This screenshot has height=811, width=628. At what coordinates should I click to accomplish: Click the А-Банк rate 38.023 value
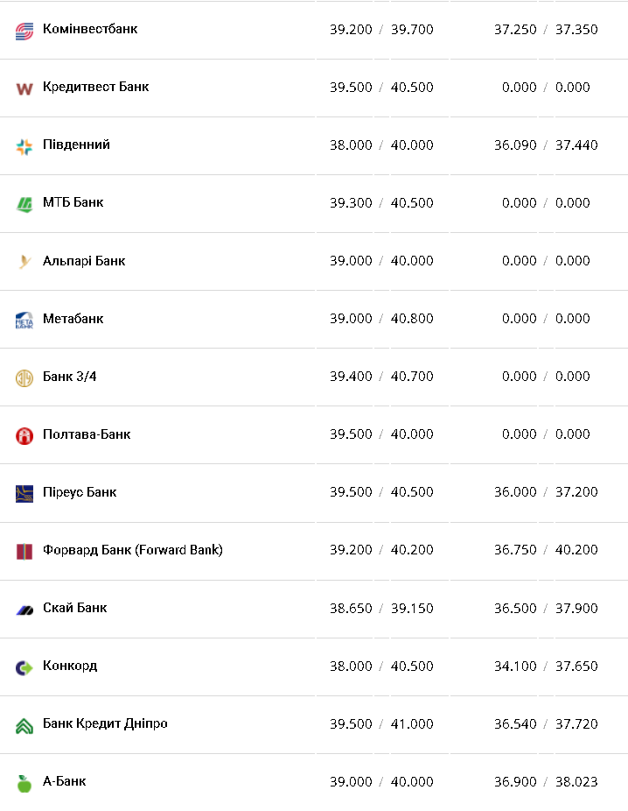[x=576, y=782]
